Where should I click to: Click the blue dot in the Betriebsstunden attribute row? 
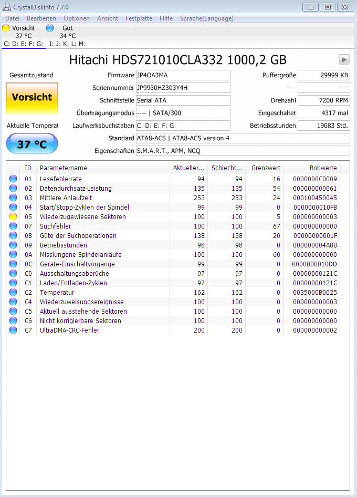click(x=13, y=245)
